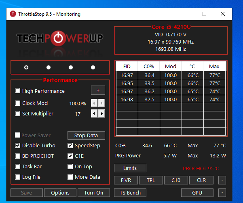
Task: Open the FIVR voltage settings
Action: pyautogui.click(x=126, y=180)
